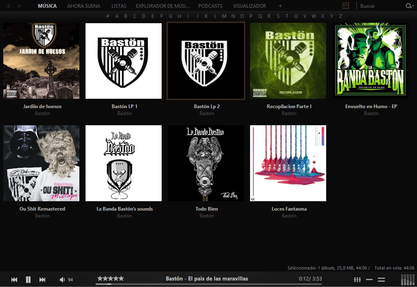Jump to # in the alphabet index

(108, 16)
